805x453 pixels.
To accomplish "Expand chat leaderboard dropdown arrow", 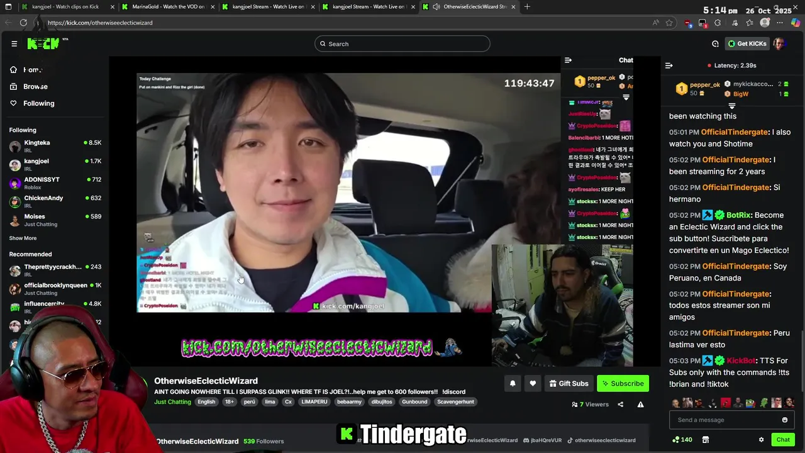I will tap(731, 106).
